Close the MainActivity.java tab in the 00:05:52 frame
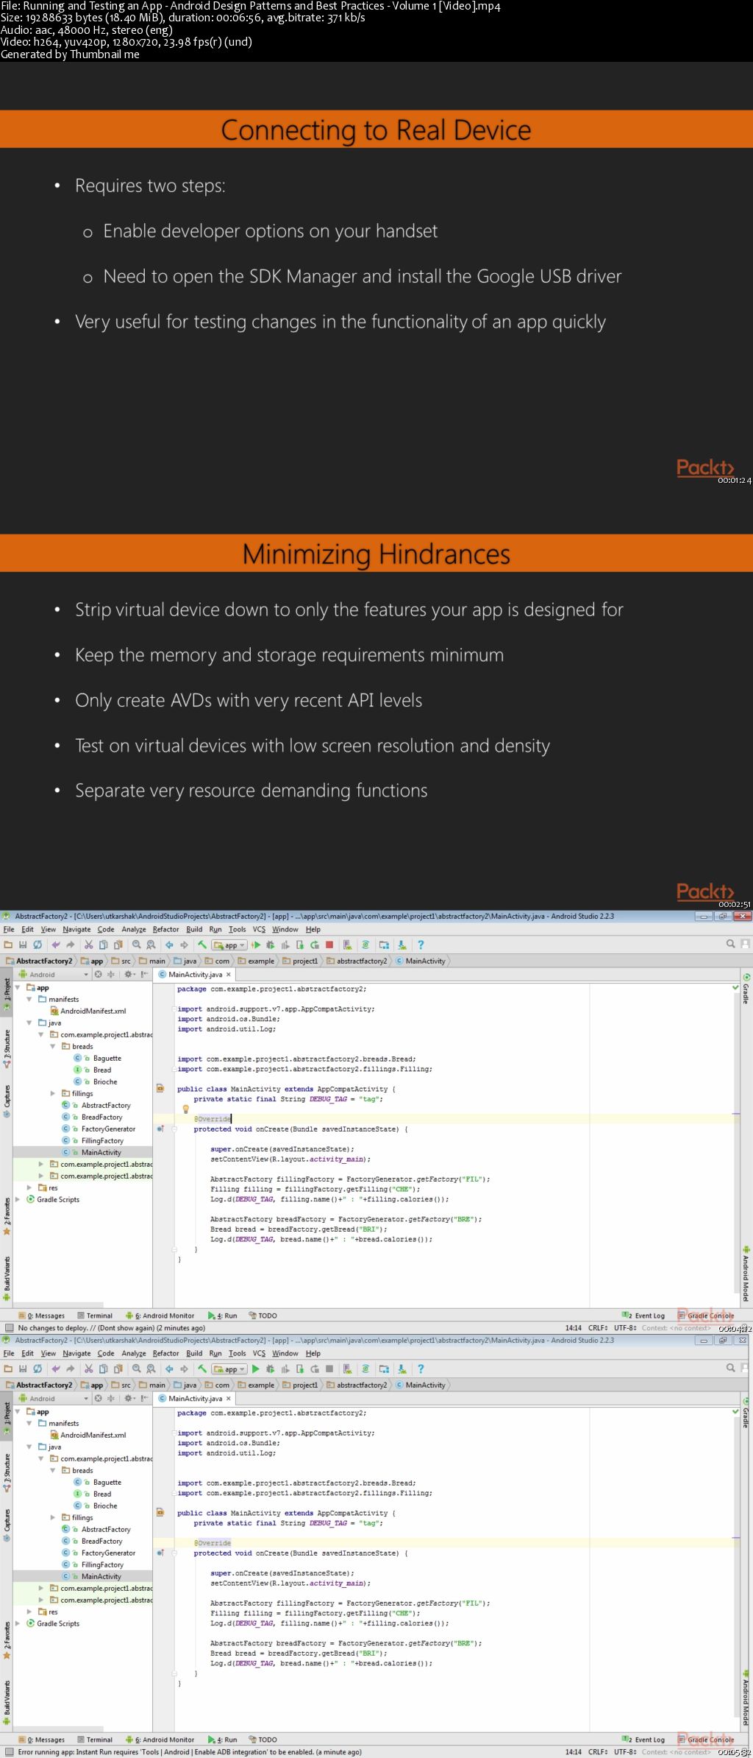 [x=229, y=1398]
